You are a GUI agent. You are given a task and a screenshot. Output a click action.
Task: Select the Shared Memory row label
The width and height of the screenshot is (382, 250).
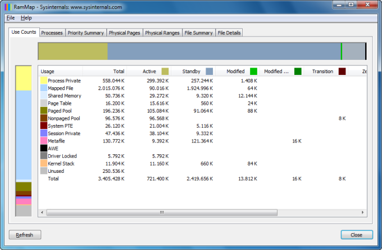click(x=65, y=96)
